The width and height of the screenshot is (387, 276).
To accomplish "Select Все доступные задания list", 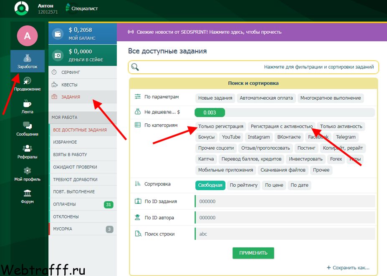I will coord(83,130).
